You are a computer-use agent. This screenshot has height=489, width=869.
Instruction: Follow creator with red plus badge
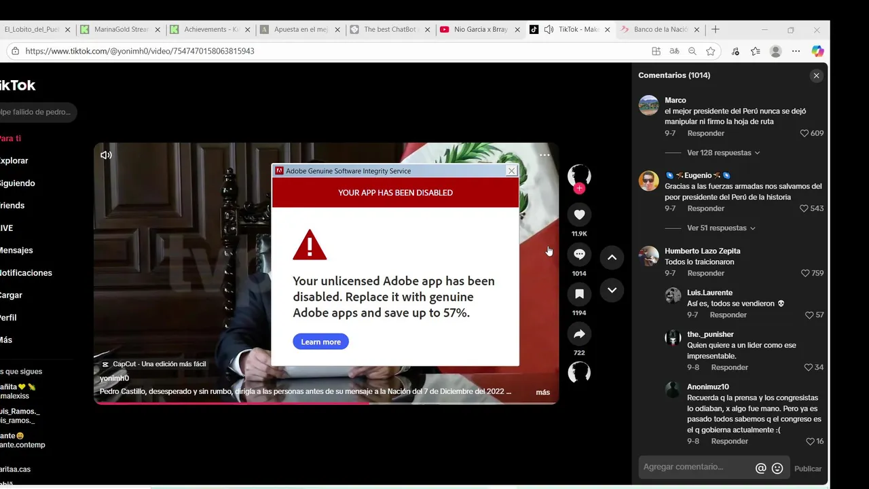pos(579,189)
